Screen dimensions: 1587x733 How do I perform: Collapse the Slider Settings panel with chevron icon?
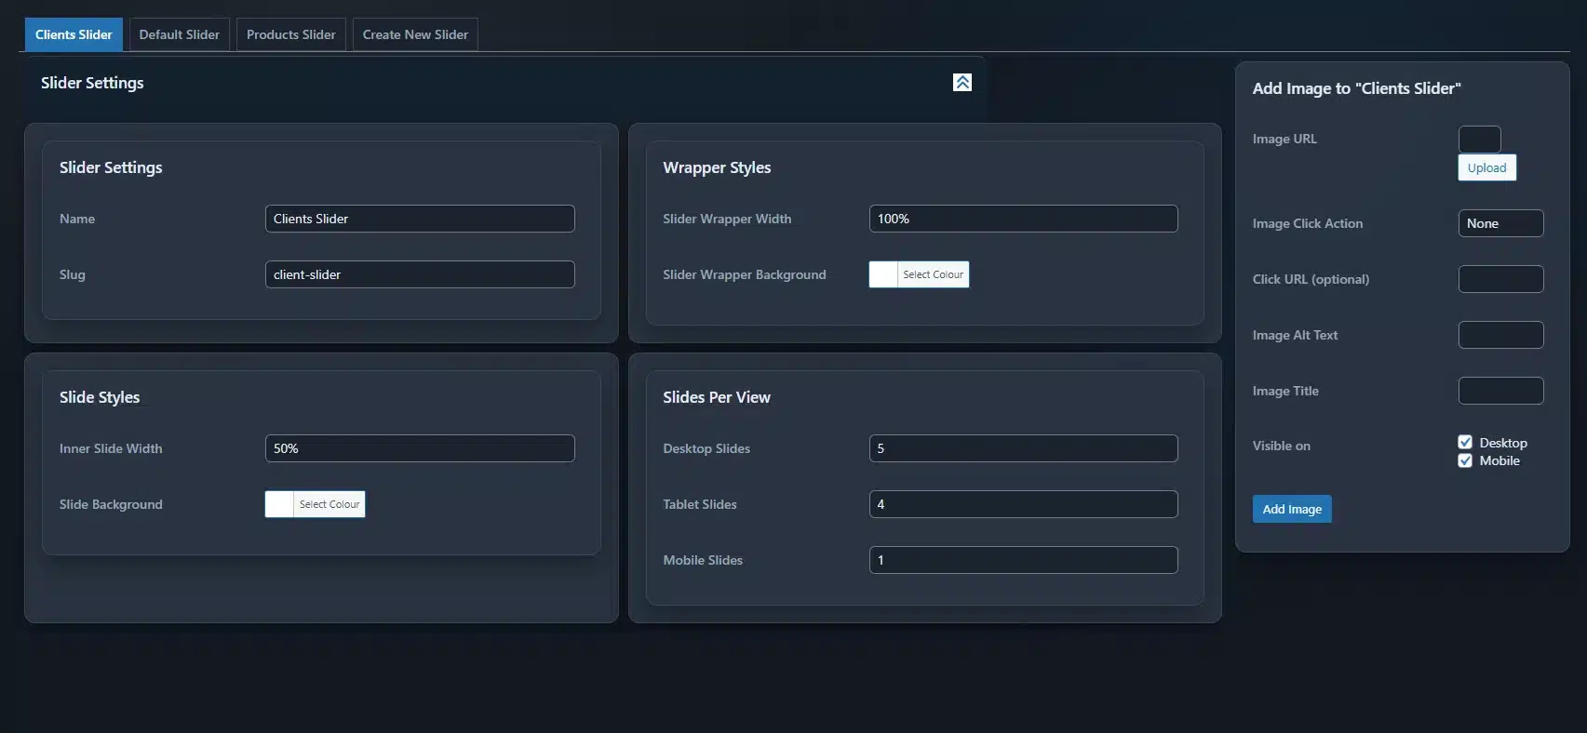[x=962, y=83]
